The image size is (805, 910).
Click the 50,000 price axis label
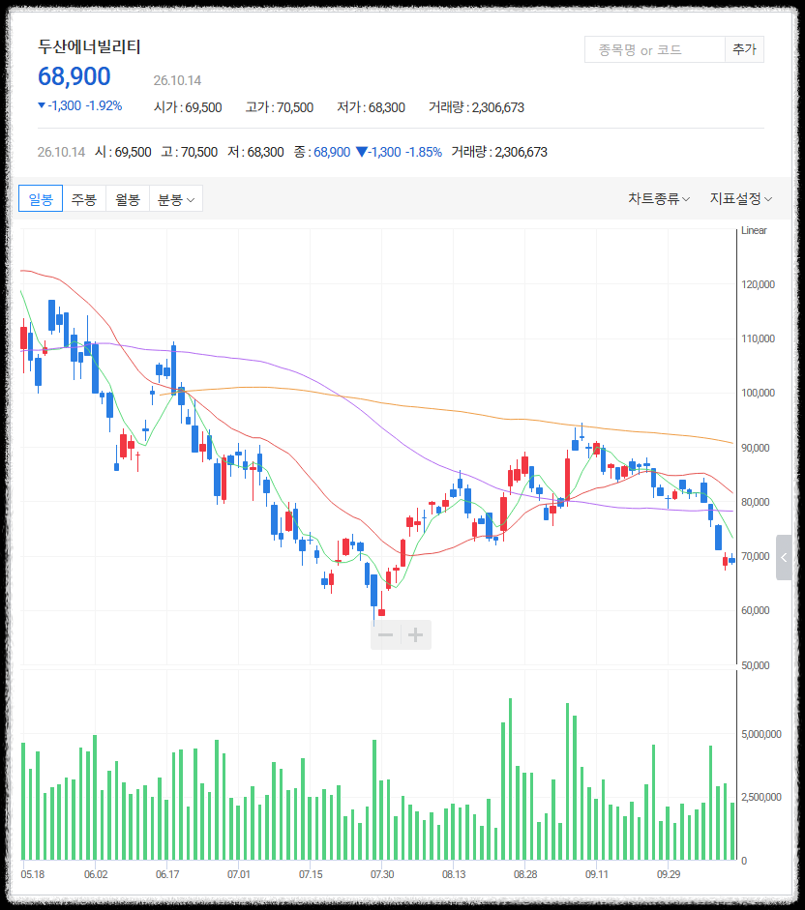pos(756,665)
